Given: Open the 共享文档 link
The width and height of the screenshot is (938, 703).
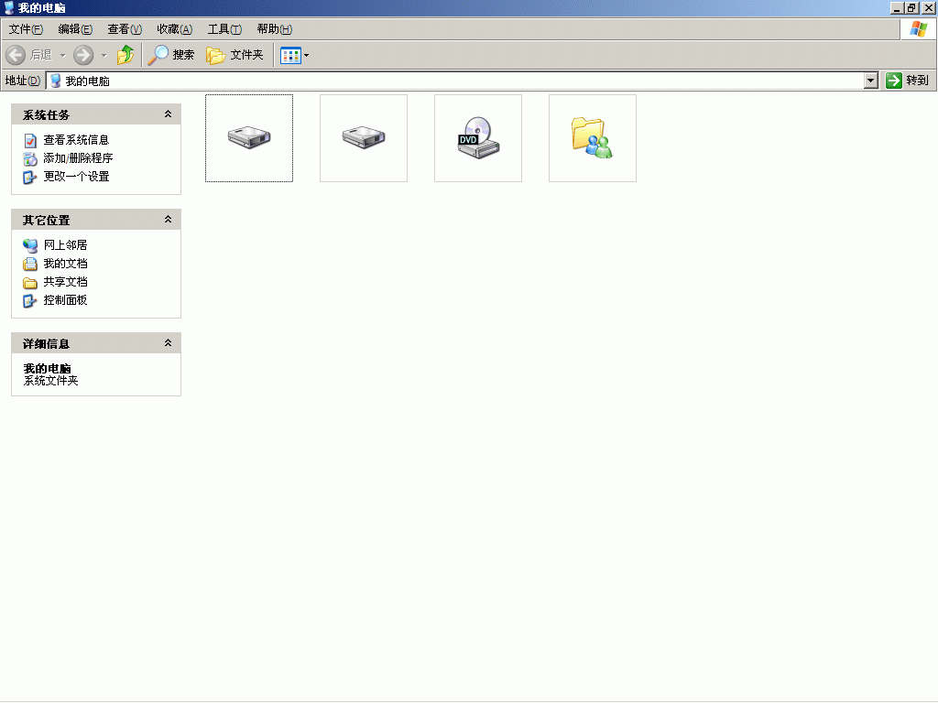Looking at the screenshot, I should tap(65, 282).
